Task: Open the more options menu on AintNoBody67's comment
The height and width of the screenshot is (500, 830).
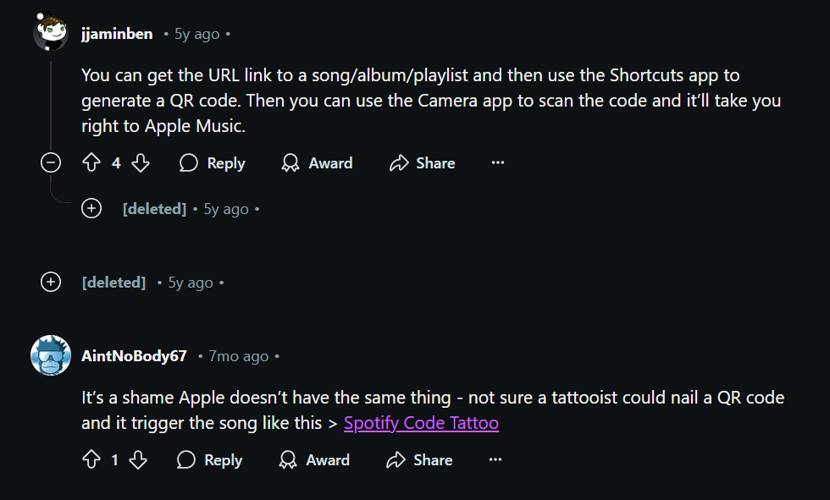Action: click(495, 459)
